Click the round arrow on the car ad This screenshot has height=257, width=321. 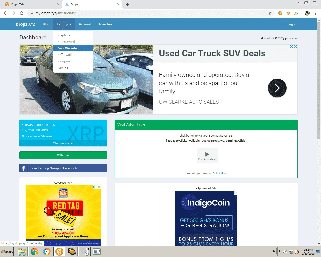pos(277,88)
